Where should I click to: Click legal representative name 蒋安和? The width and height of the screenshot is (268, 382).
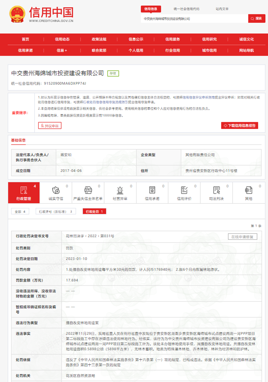(x=66, y=155)
